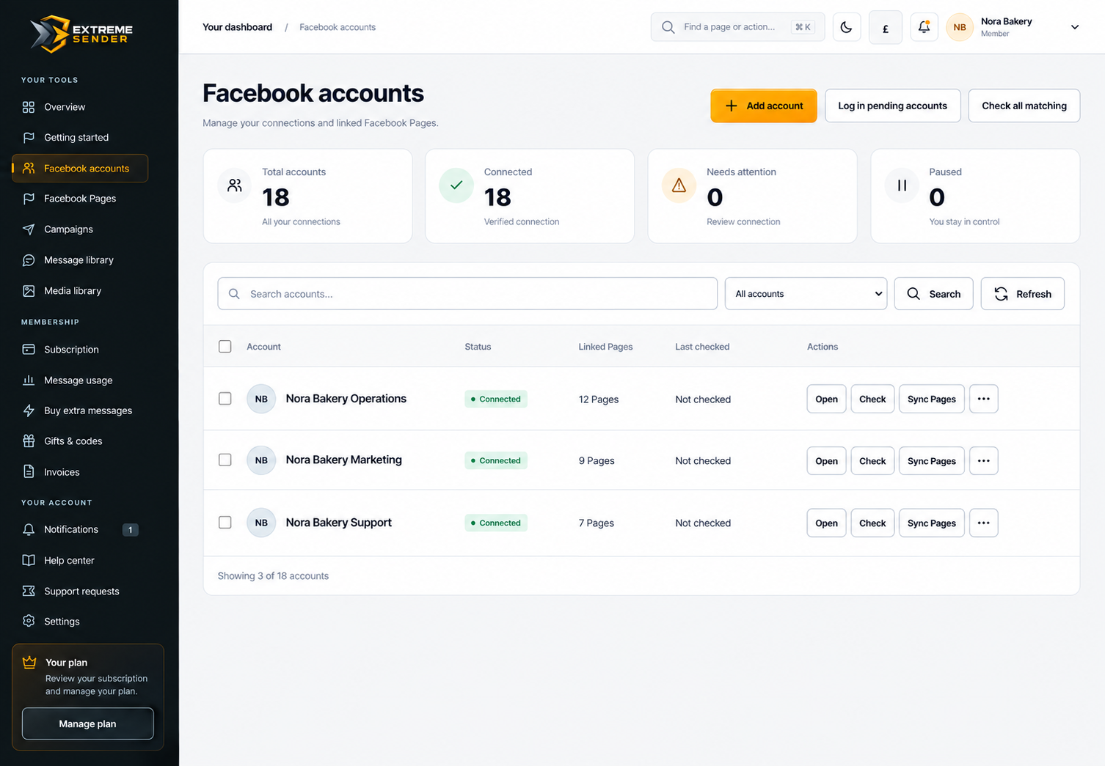
Task: Open Notifications in sidebar
Action: coord(80,529)
